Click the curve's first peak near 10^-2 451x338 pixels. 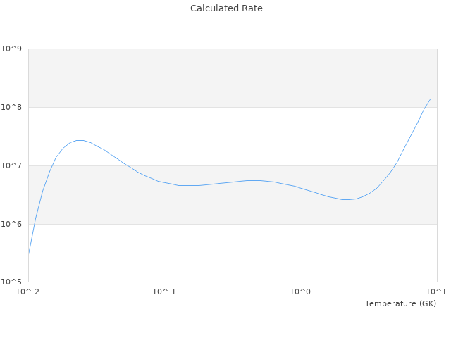81,140
